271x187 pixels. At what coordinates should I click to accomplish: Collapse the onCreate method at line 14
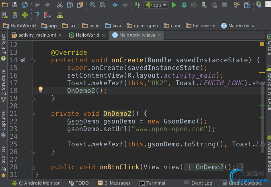(x=33, y=61)
